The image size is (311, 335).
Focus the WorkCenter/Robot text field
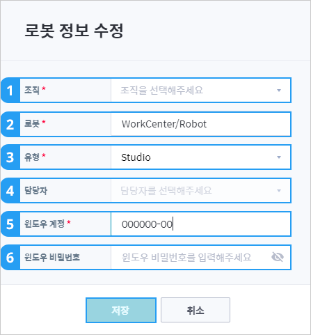tap(200, 124)
